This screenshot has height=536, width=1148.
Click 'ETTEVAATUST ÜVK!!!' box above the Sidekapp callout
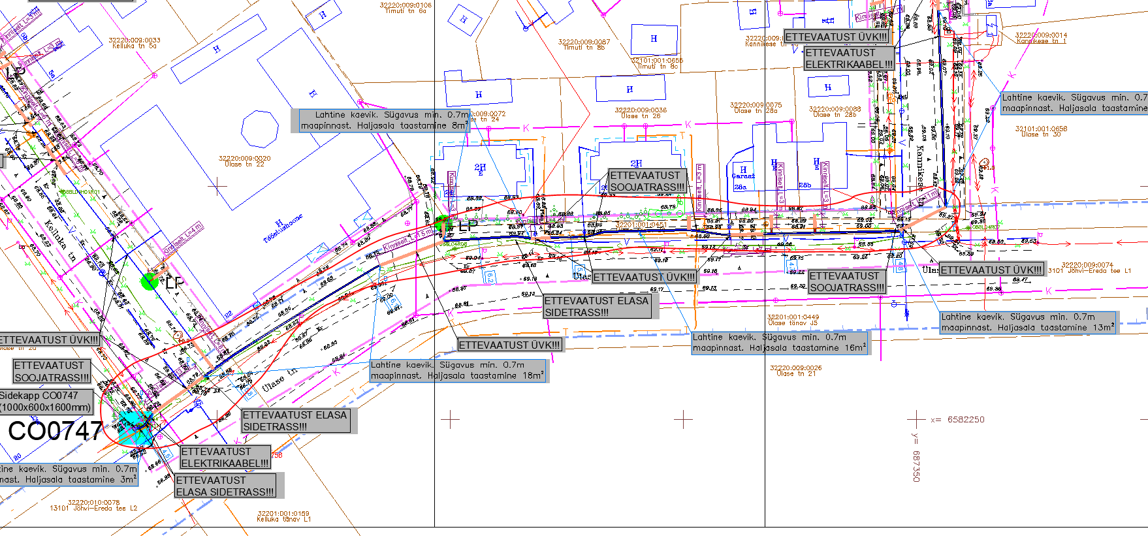[x=49, y=339]
